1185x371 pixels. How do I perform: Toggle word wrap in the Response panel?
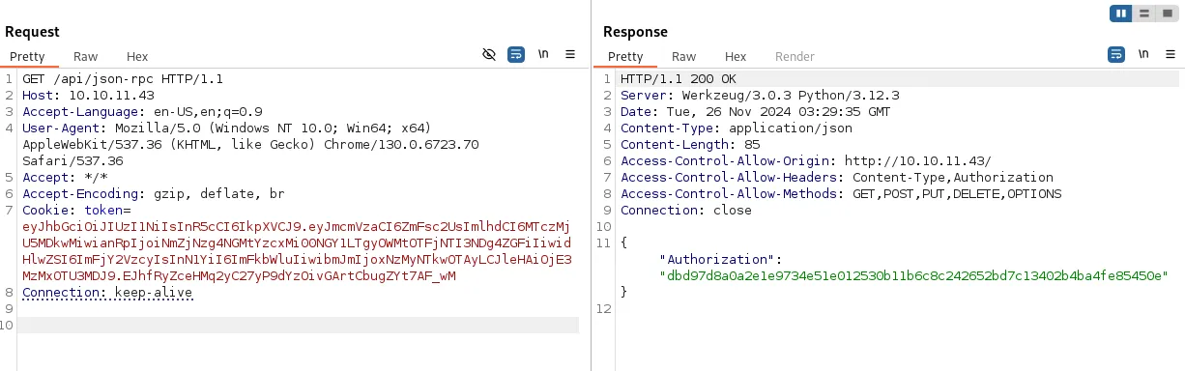click(1115, 54)
